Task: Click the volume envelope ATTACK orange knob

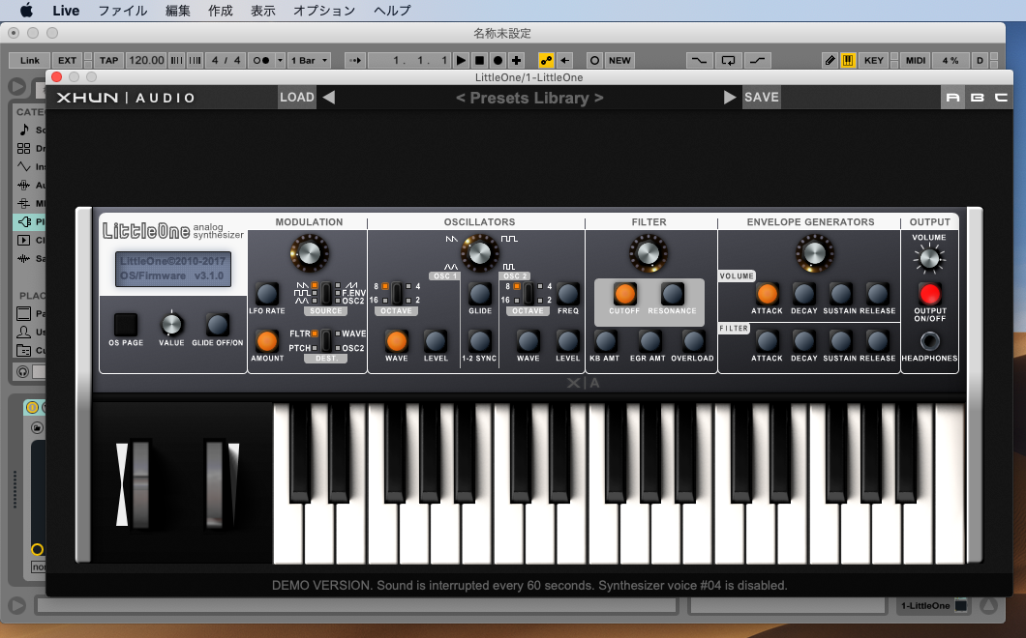Action: pyautogui.click(x=767, y=294)
